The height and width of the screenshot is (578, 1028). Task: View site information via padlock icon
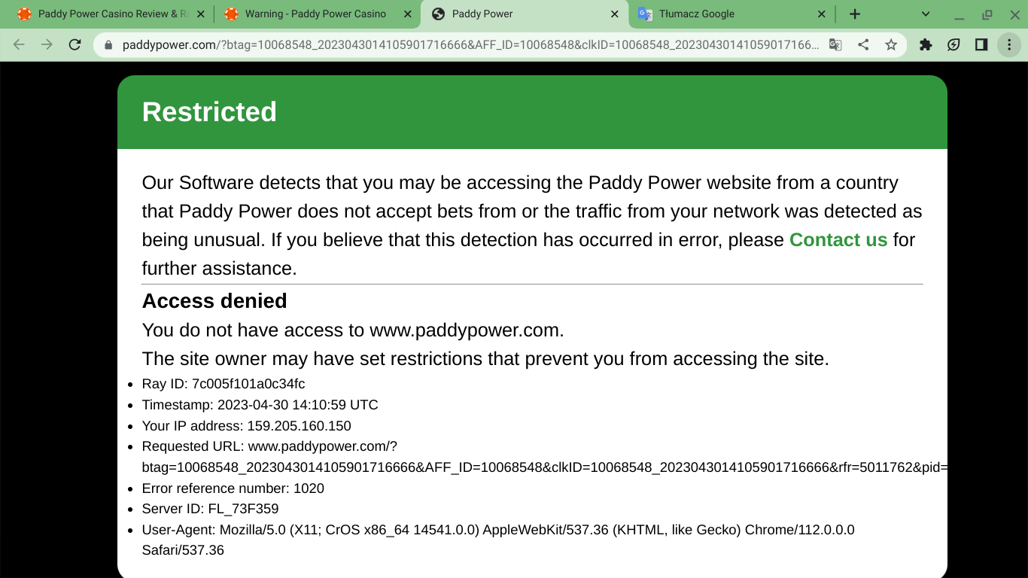click(108, 45)
